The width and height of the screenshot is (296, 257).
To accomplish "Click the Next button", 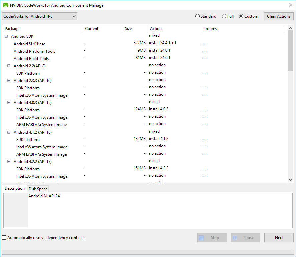I will click(279, 237).
